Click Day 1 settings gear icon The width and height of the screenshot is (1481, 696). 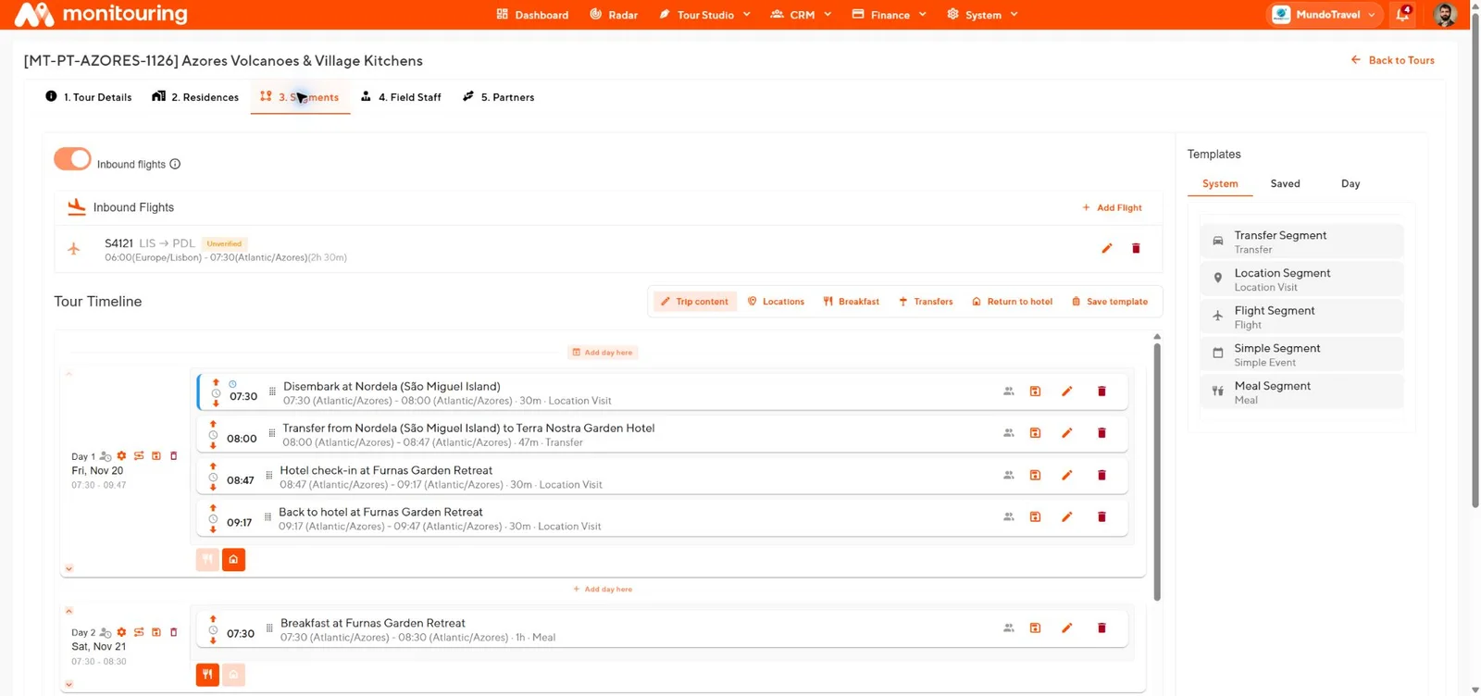pyautogui.click(x=121, y=455)
